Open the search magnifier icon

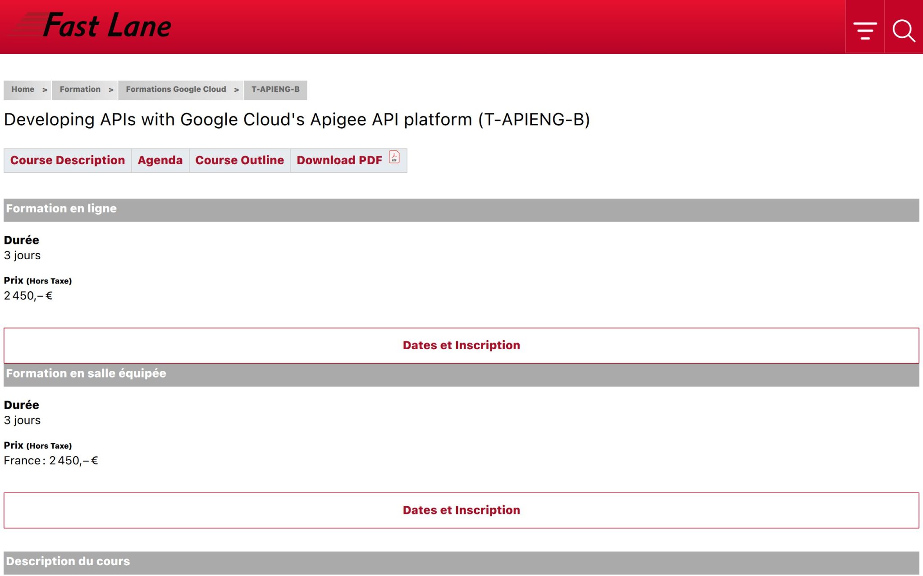(904, 31)
